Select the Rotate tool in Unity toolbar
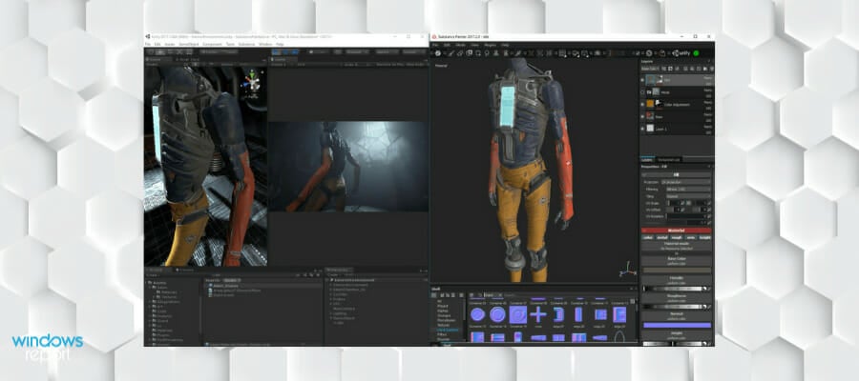 point(168,52)
